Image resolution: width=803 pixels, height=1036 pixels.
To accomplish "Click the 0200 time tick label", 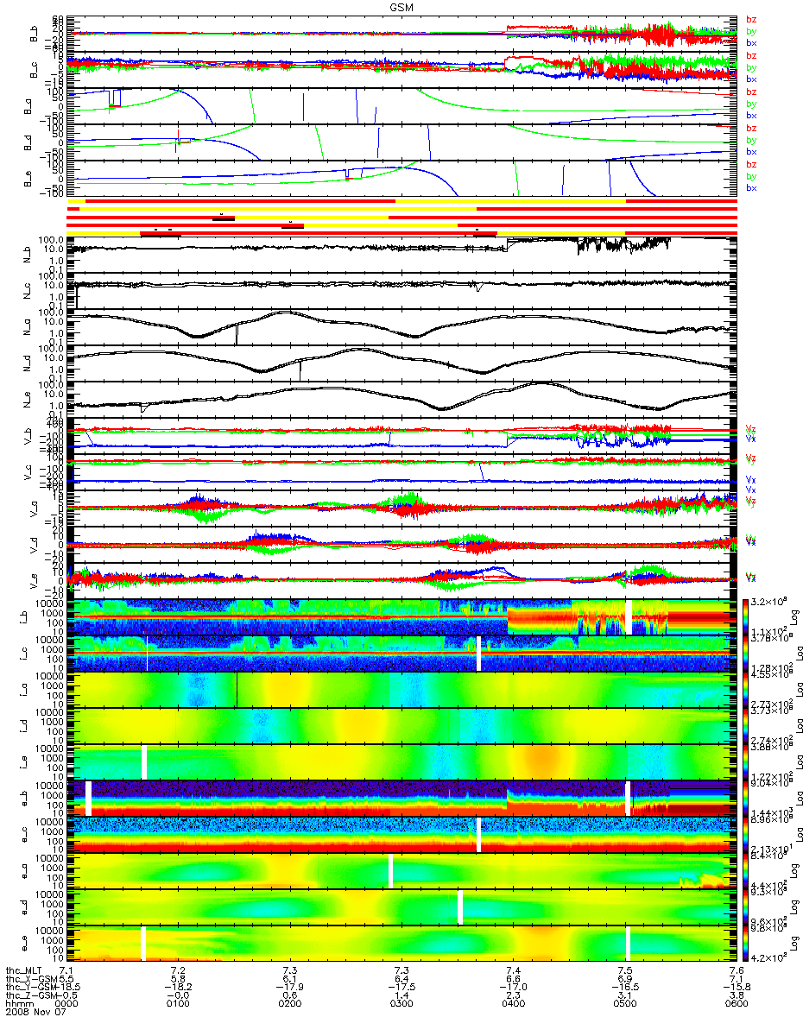I will pyautogui.click(x=289, y=1005).
